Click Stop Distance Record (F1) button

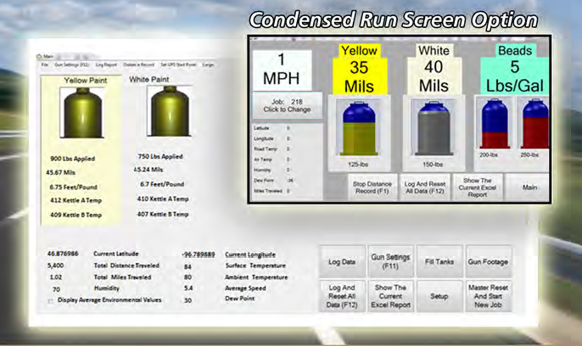coord(372,187)
